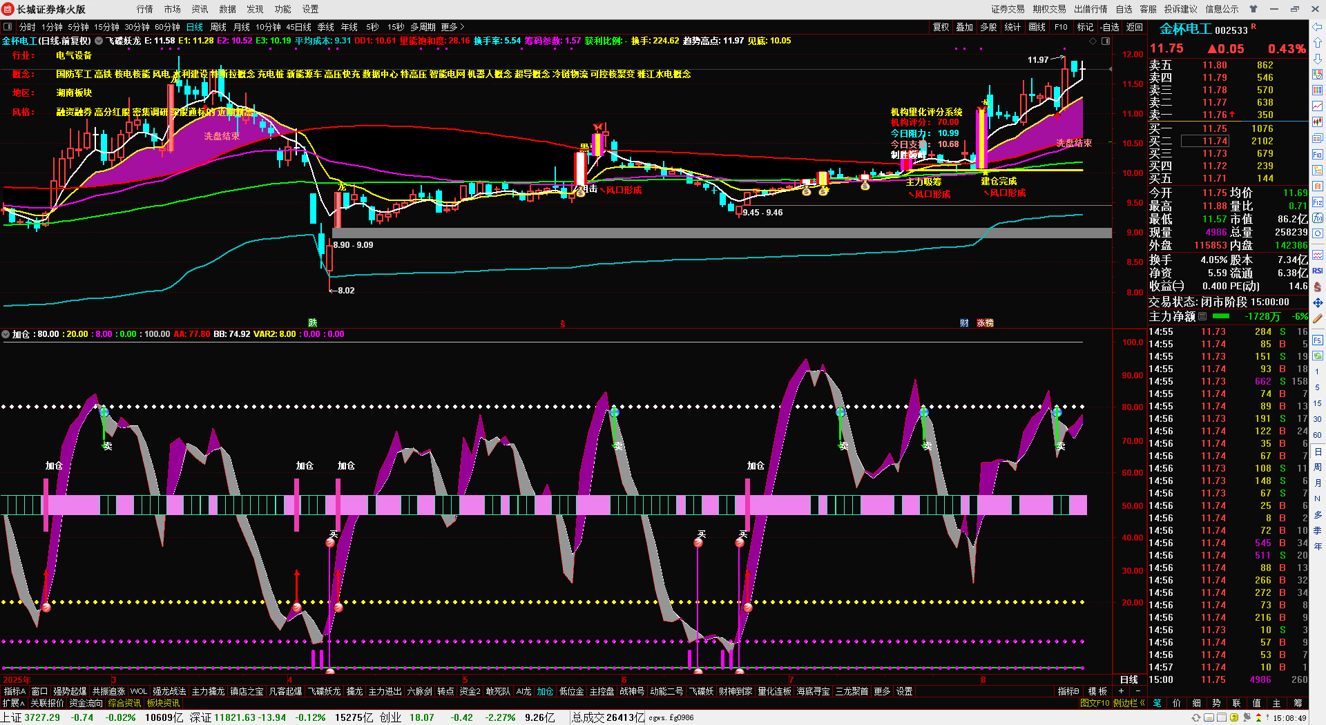Click the 上证 index value 3727.29
Image resolution: width=1326 pixels, height=725 pixels.
(42, 717)
